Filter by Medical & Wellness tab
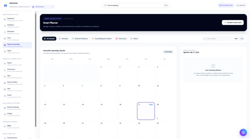250x139 pixels. (80, 39)
